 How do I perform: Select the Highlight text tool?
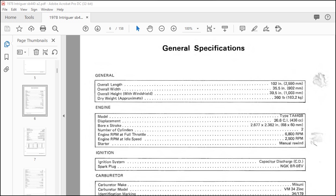click(254, 29)
